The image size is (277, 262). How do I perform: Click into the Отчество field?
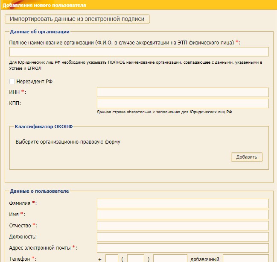[x=183, y=226]
